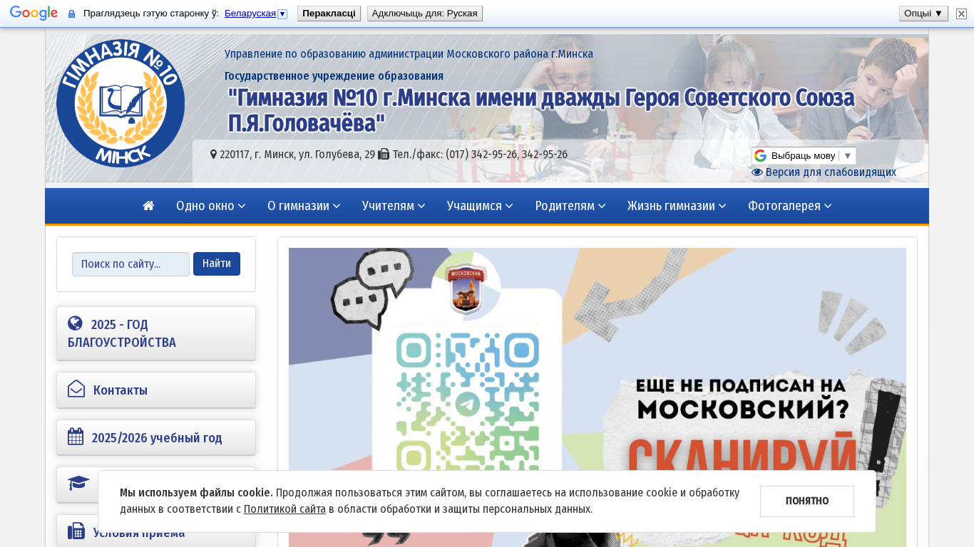This screenshot has height=547, width=974.
Task: Open the Выбраць мову language dropdown
Action: point(804,156)
